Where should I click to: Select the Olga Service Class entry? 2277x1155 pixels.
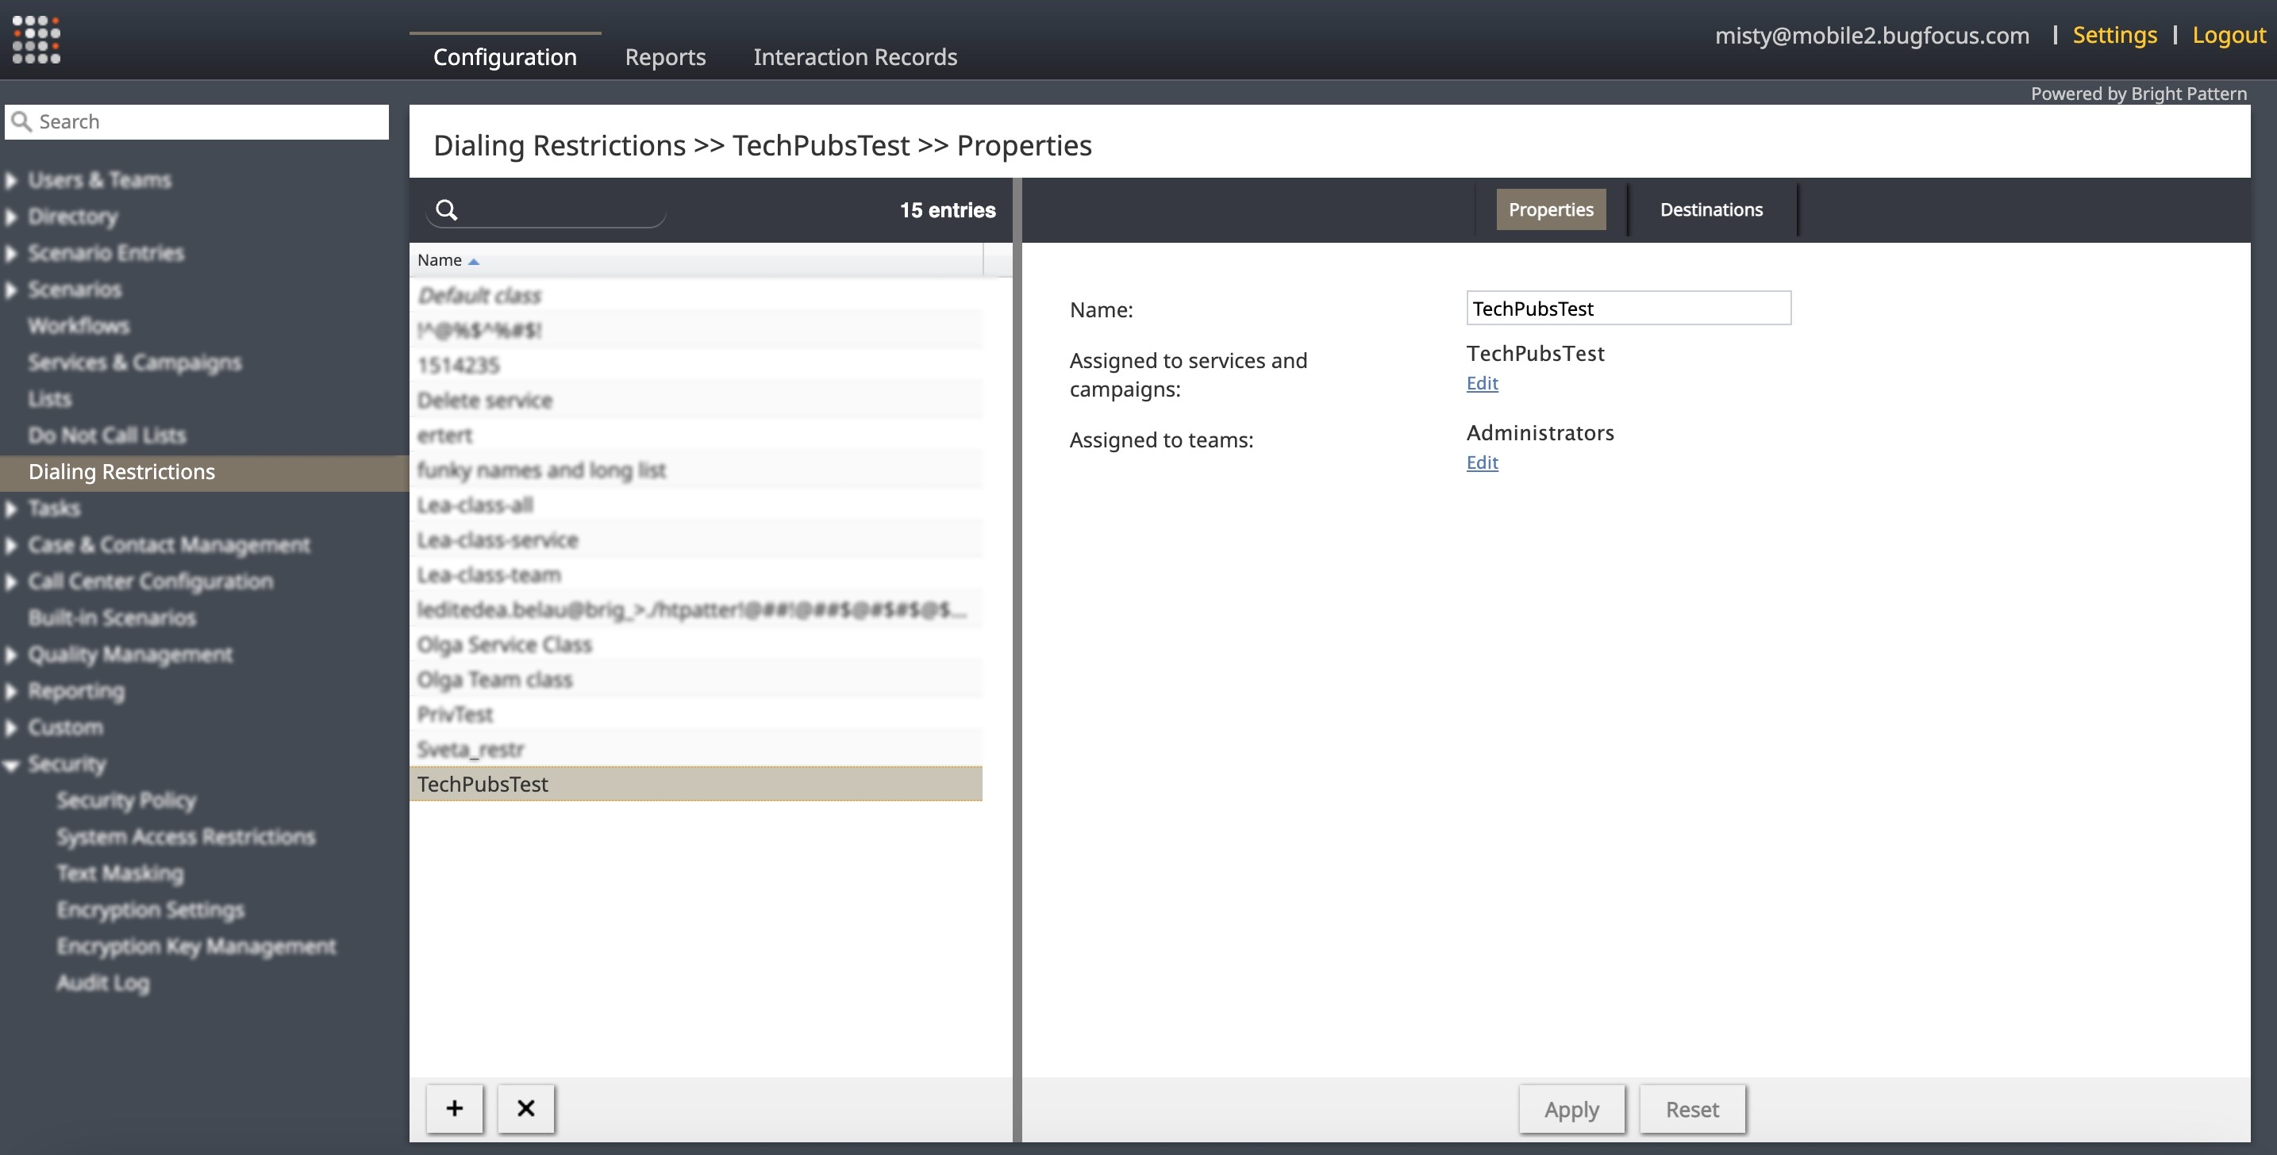pyautogui.click(x=696, y=644)
